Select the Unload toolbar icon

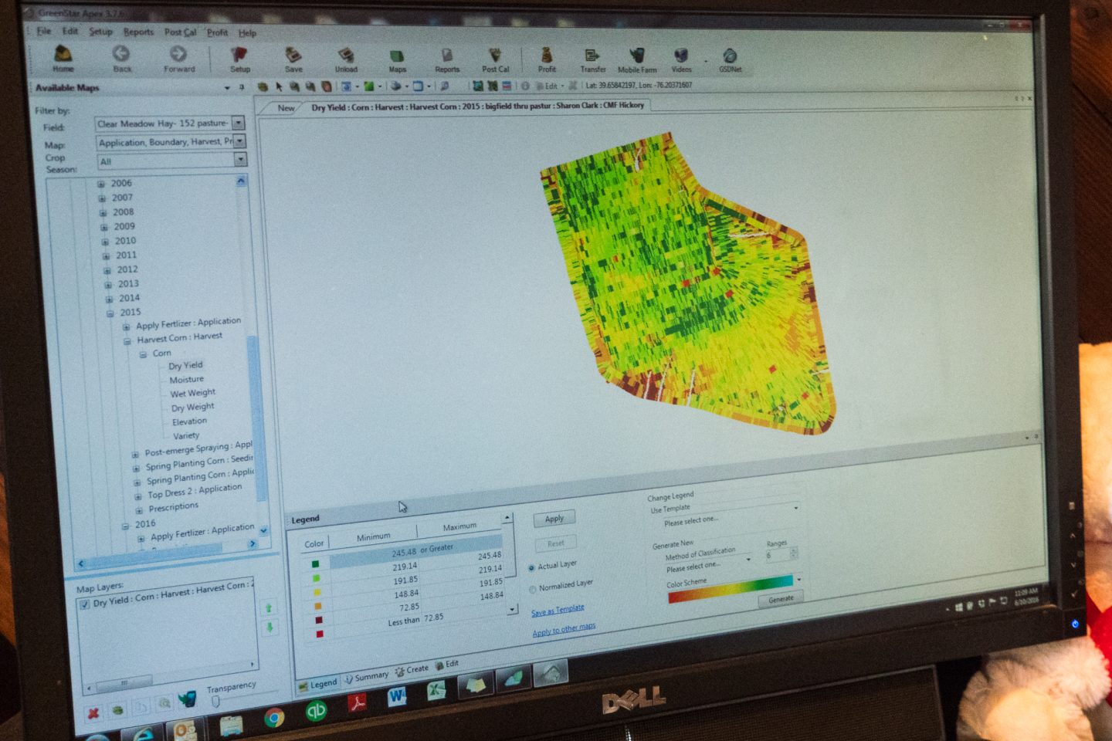click(345, 58)
